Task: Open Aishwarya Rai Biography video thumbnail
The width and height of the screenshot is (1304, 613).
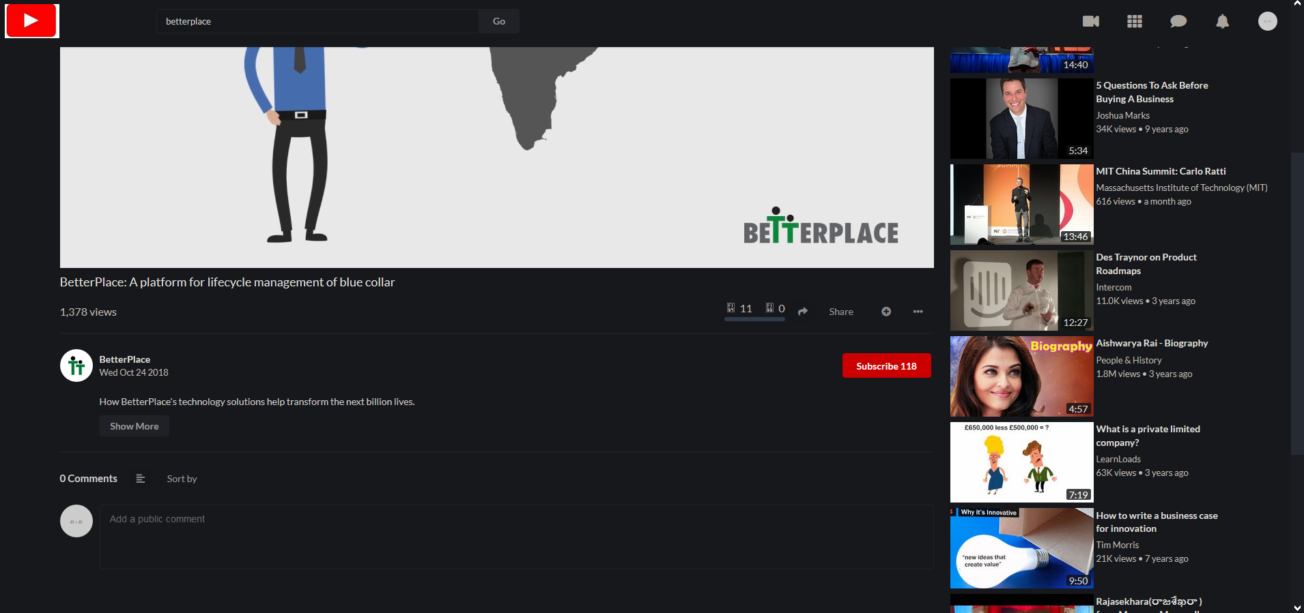Action: pos(1022,376)
